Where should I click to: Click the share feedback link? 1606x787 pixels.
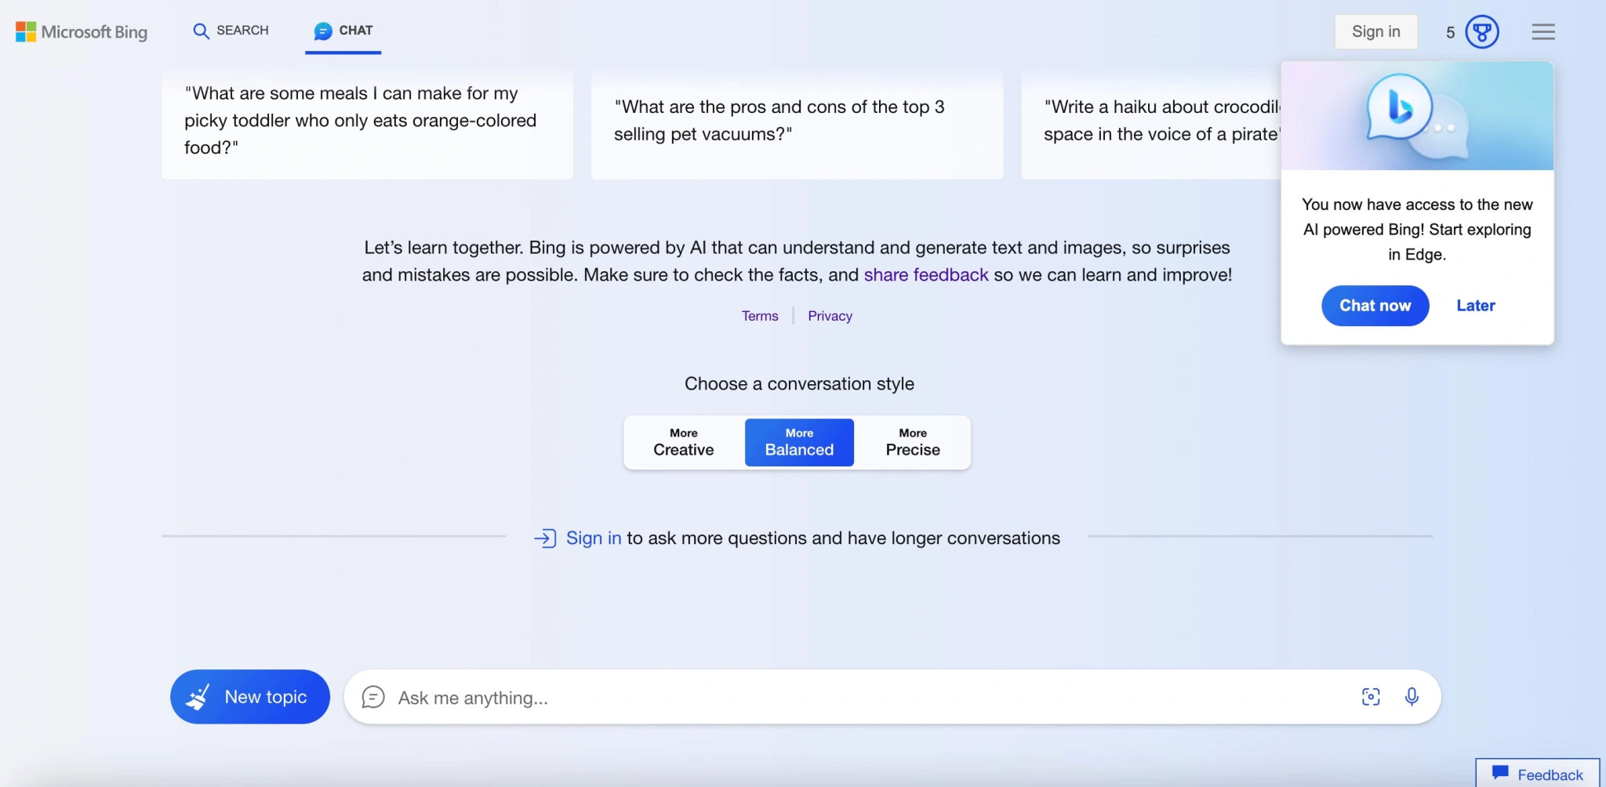click(x=925, y=274)
